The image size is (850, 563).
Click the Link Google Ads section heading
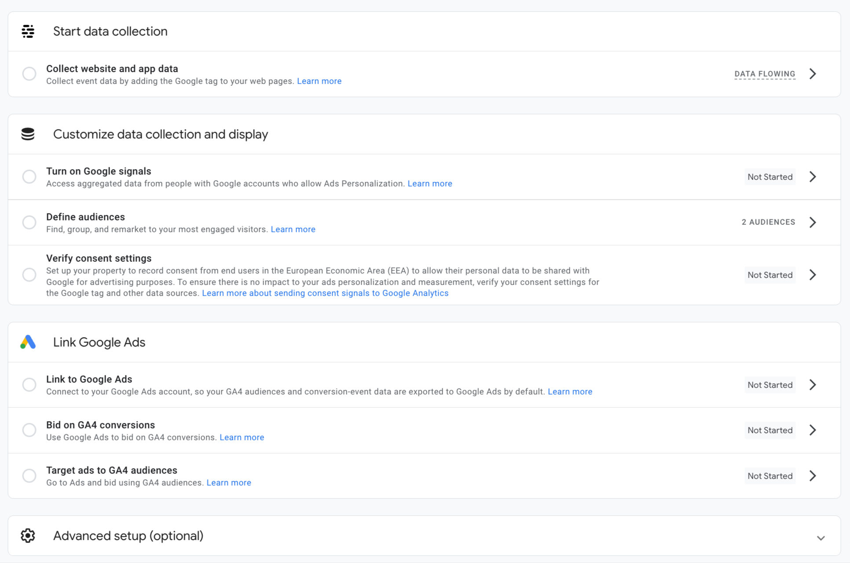99,342
